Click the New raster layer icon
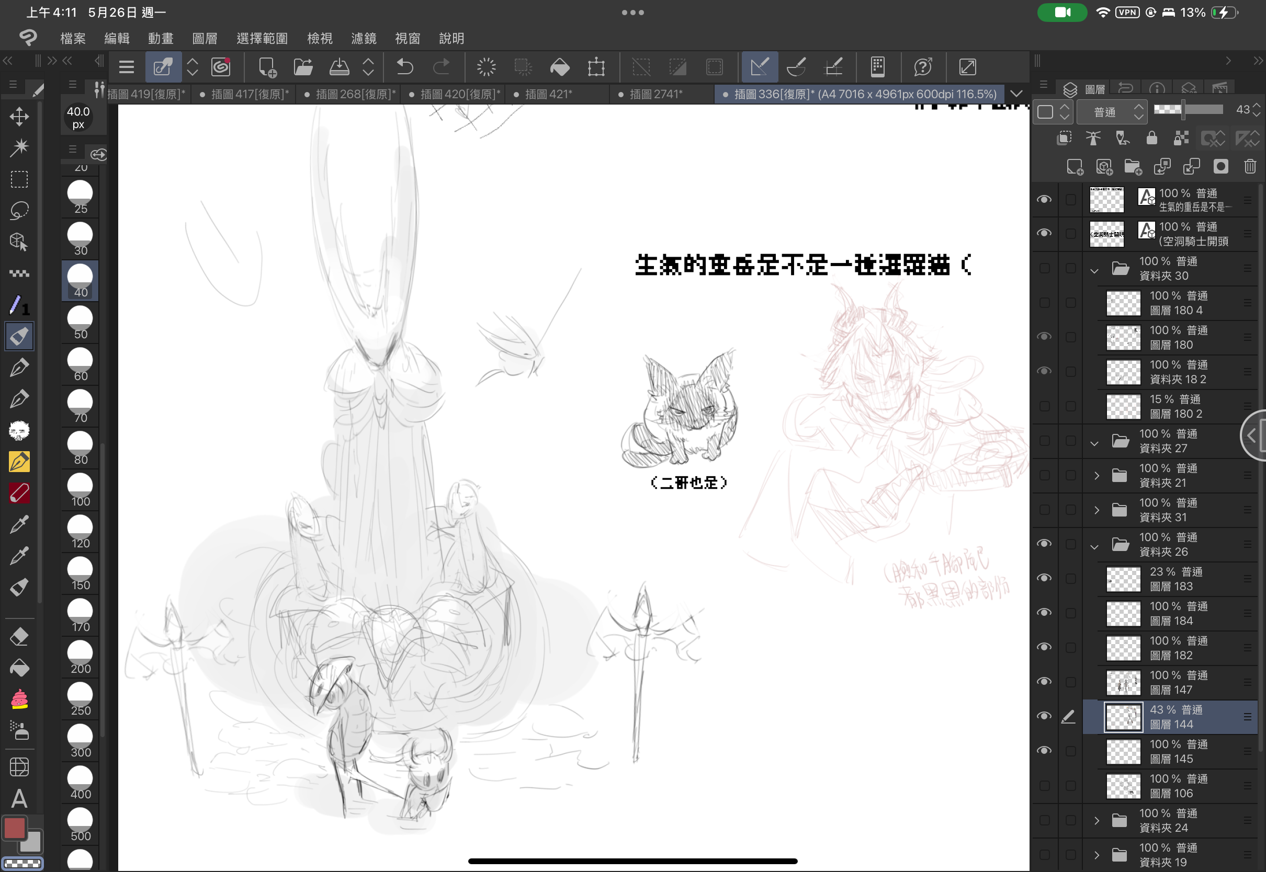Viewport: 1266px width, 872px height. coord(1075,167)
